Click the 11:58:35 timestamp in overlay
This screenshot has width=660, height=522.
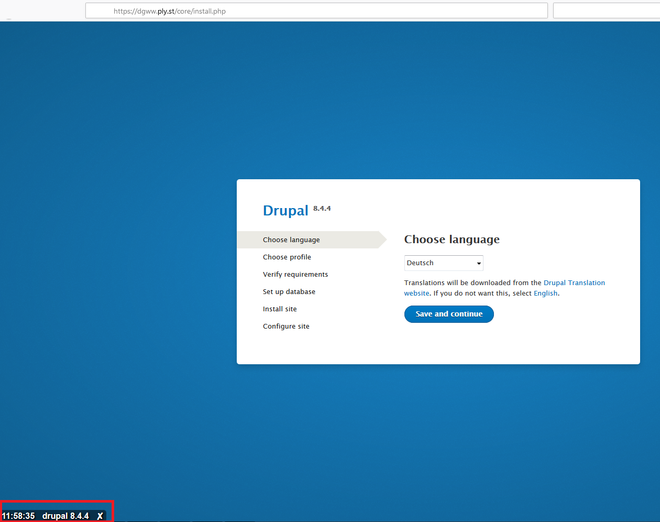[x=18, y=516]
